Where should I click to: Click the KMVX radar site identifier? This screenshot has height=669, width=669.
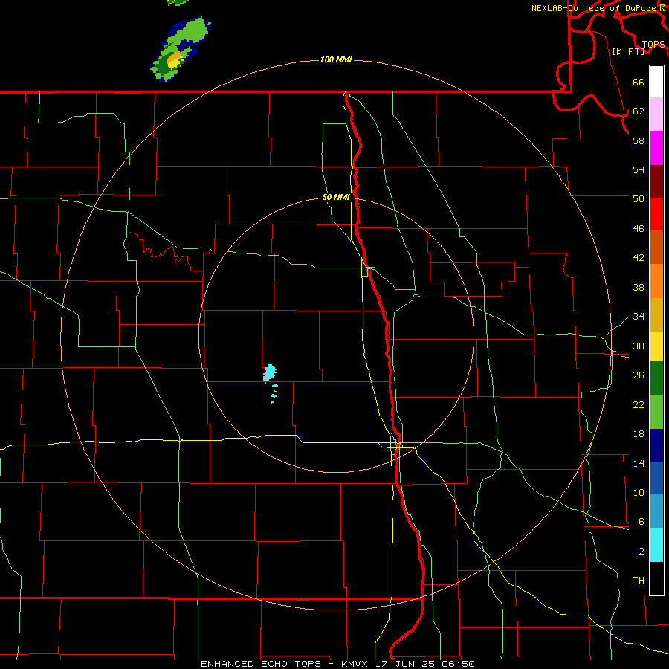[354, 664]
